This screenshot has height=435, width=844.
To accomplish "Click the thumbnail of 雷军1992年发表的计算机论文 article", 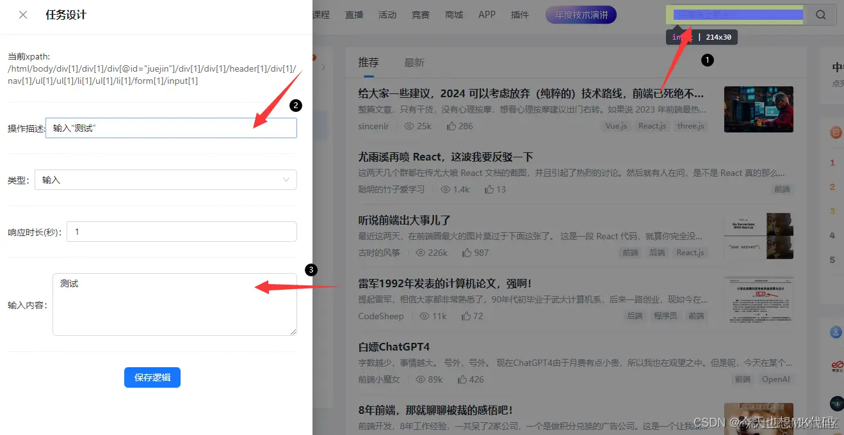I will tap(759, 298).
